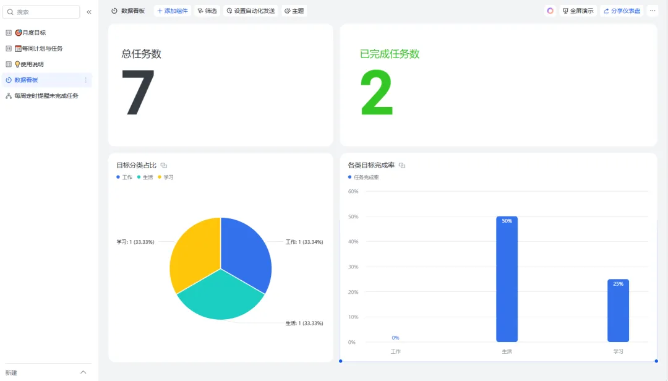
Task: Click the 已完成任务数 card title
Action: [x=390, y=54]
